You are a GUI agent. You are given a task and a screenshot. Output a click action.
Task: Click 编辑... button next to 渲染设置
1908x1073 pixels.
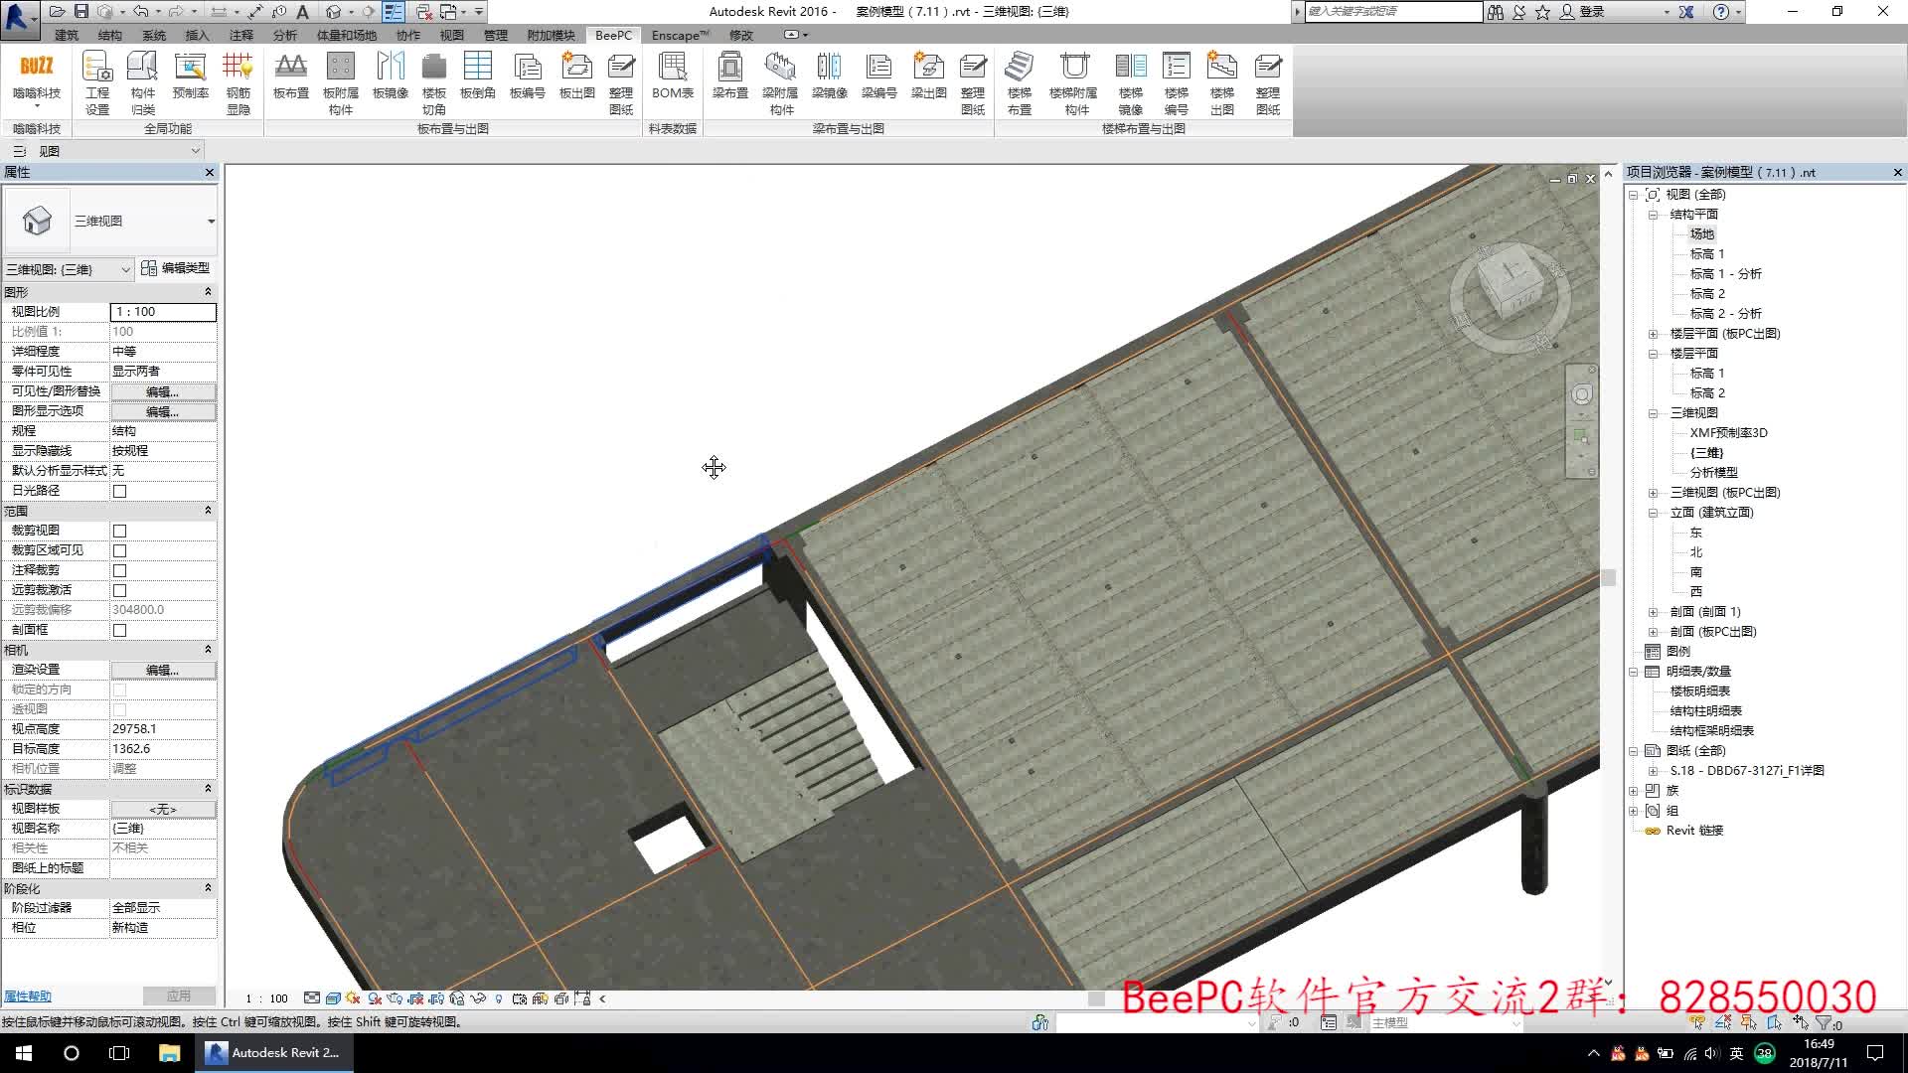click(x=161, y=670)
